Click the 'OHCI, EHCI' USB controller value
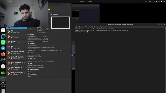Image resolution: width=166 pixels, height=93 pixels. coord(40,66)
